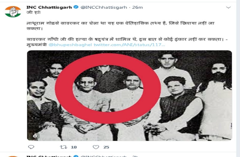Open the INC Chhattisgarh hand-logo avatar

[x=13, y=12]
